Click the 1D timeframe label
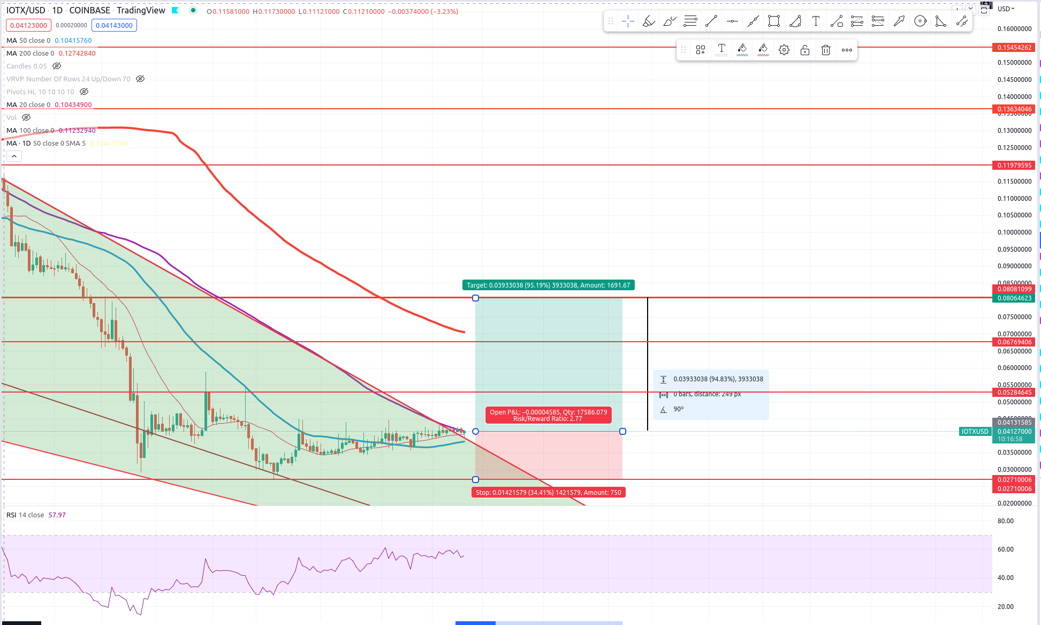Image resolution: width=1041 pixels, height=625 pixels. [57, 10]
